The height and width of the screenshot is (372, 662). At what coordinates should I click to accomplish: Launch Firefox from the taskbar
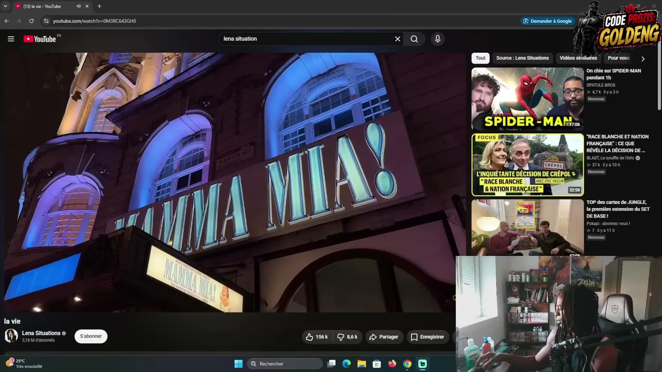[392, 364]
